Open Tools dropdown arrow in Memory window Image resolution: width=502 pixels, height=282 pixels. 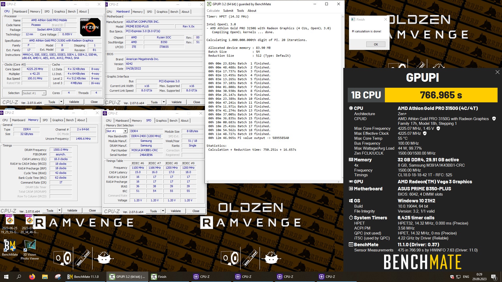(59, 210)
